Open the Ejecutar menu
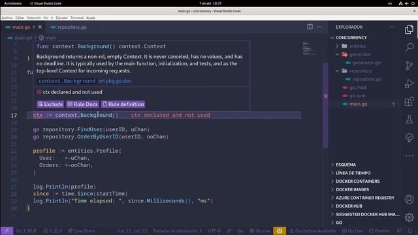Screen dimensions: 418x235 tap(61, 18)
